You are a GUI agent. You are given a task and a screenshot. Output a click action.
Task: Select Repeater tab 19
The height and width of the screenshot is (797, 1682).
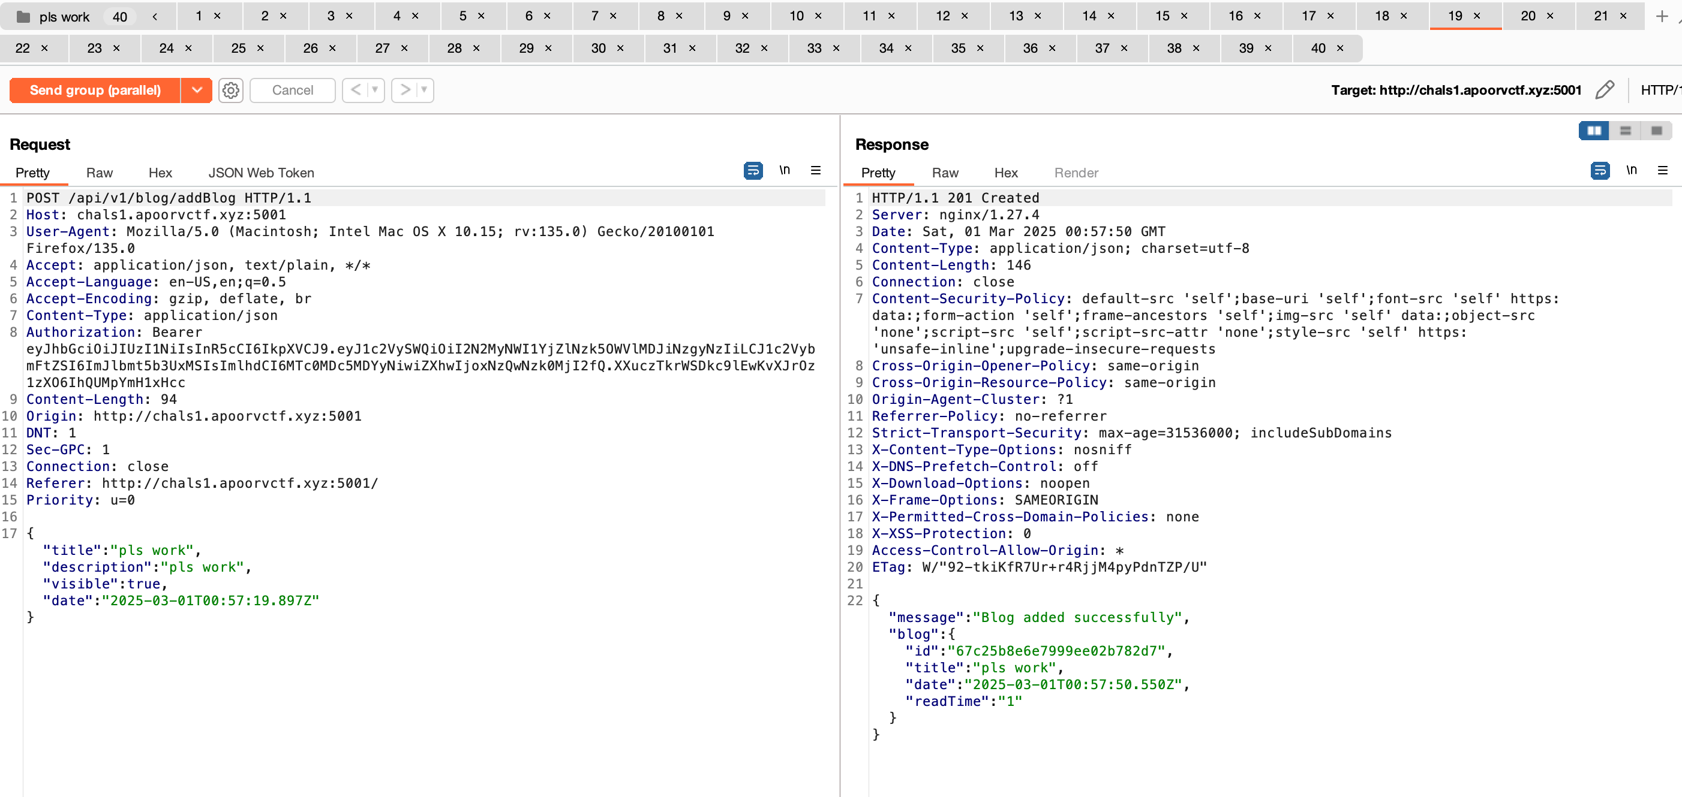pos(1455,16)
